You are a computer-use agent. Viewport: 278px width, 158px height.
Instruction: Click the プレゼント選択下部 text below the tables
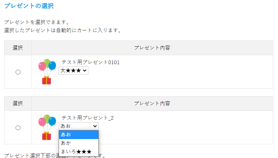tap(30, 155)
